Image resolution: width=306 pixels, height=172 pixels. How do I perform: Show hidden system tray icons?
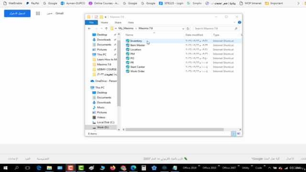269,168
